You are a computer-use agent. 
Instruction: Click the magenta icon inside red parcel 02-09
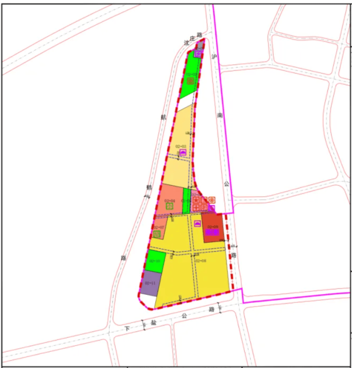(x=212, y=232)
